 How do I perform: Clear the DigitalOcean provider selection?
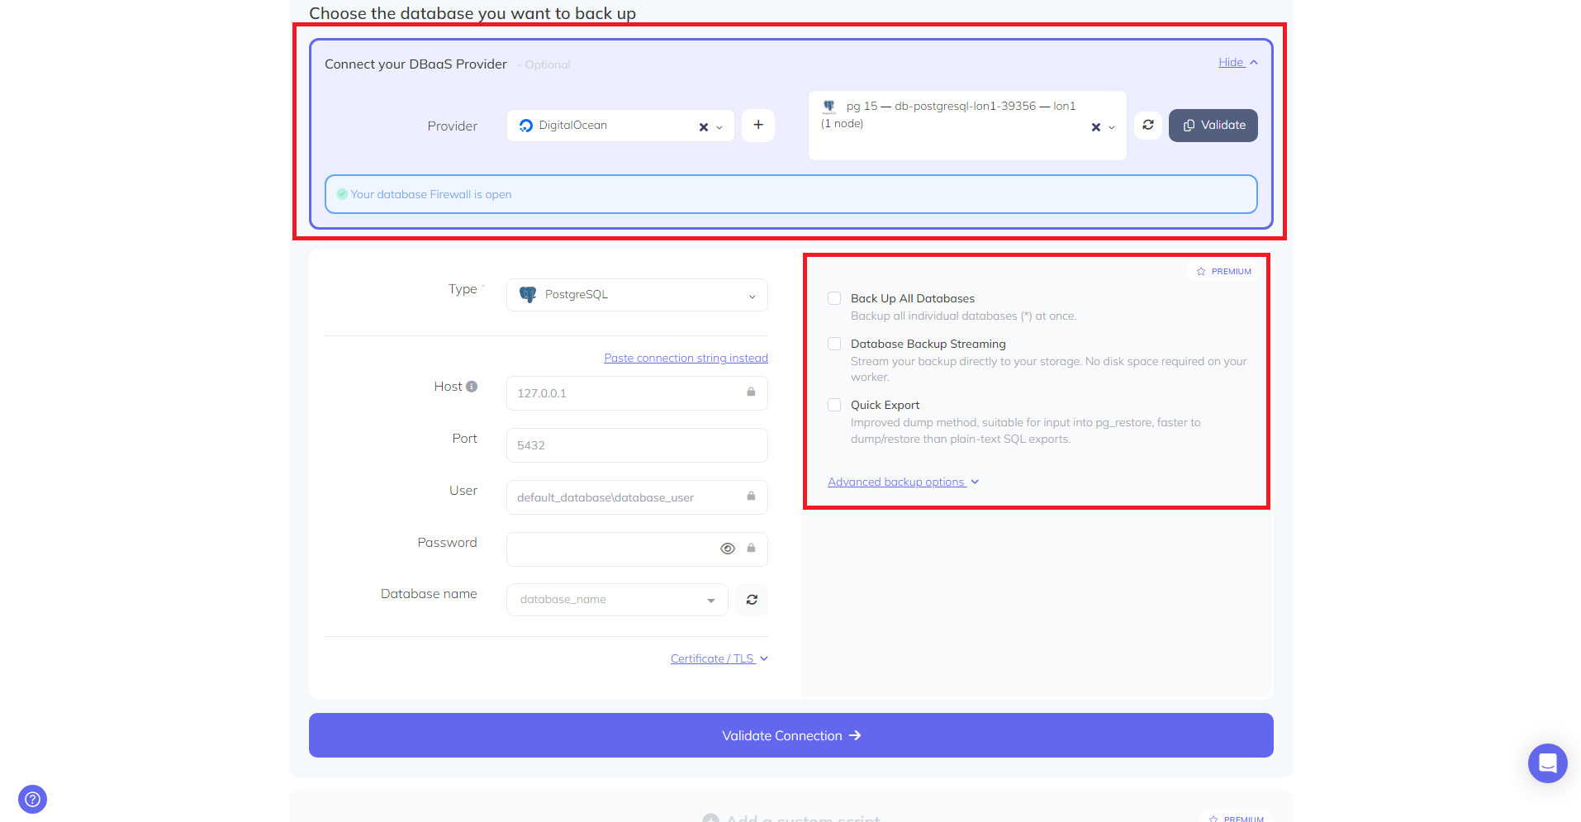[703, 127]
